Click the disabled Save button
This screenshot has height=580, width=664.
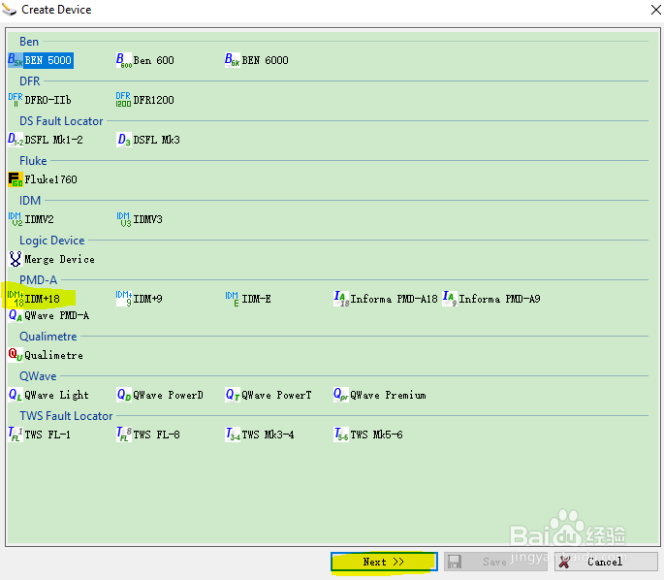click(x=495, y=562)
